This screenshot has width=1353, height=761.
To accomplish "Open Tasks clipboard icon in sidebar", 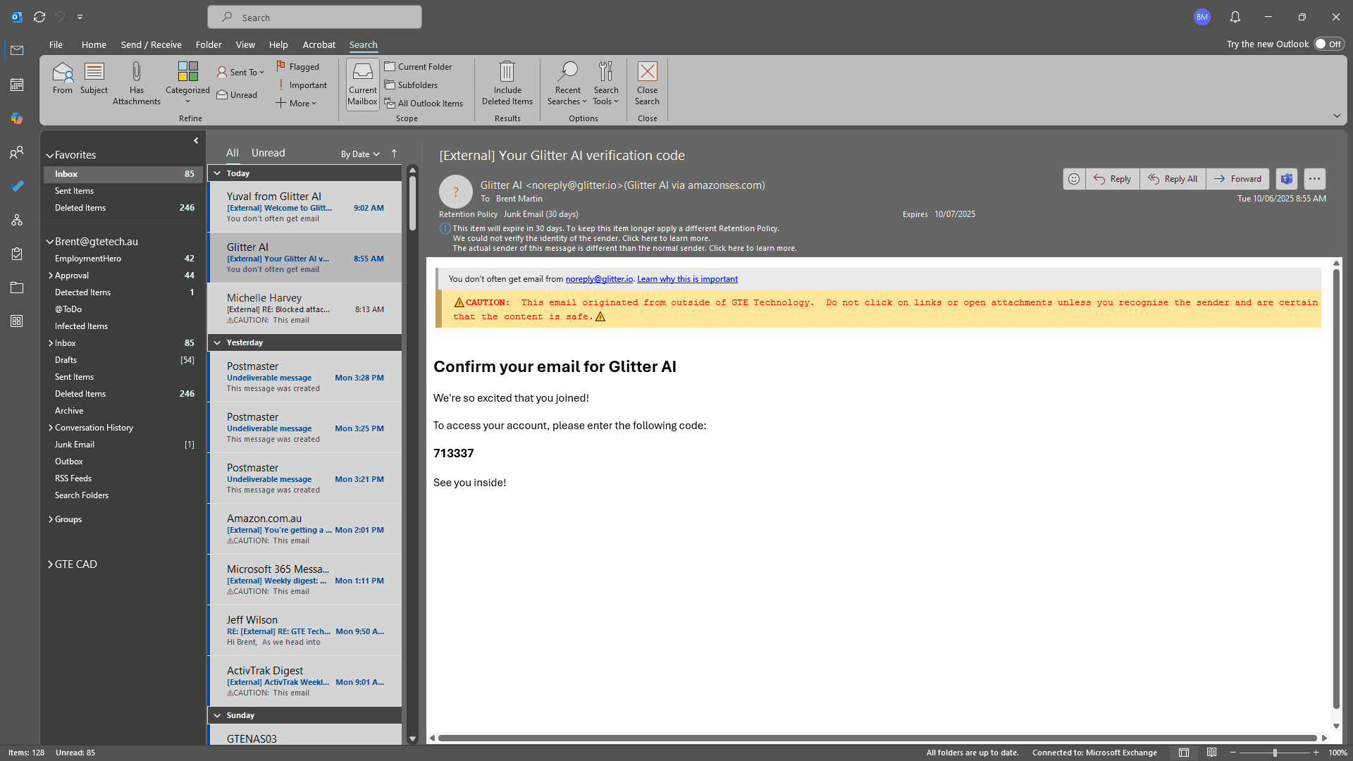I will 17,254.
